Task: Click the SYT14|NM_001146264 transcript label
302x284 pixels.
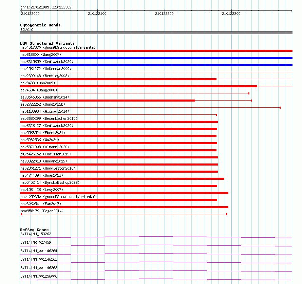Action: click(39, 251)
